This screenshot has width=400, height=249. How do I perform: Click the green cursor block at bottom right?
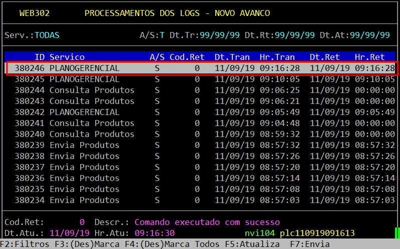(x=397, y=233)
